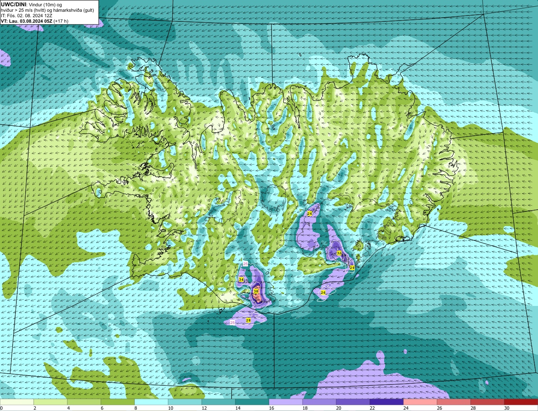Select the 2–4 m/s light green legend swatch
This screenshot has height=411, width=538.
(50, 402)
